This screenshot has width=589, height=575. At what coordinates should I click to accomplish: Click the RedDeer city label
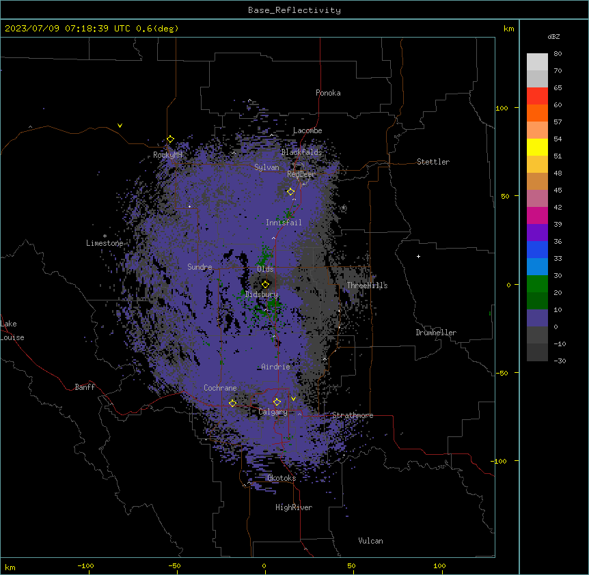pyautogui.click(x=301, y=174)
